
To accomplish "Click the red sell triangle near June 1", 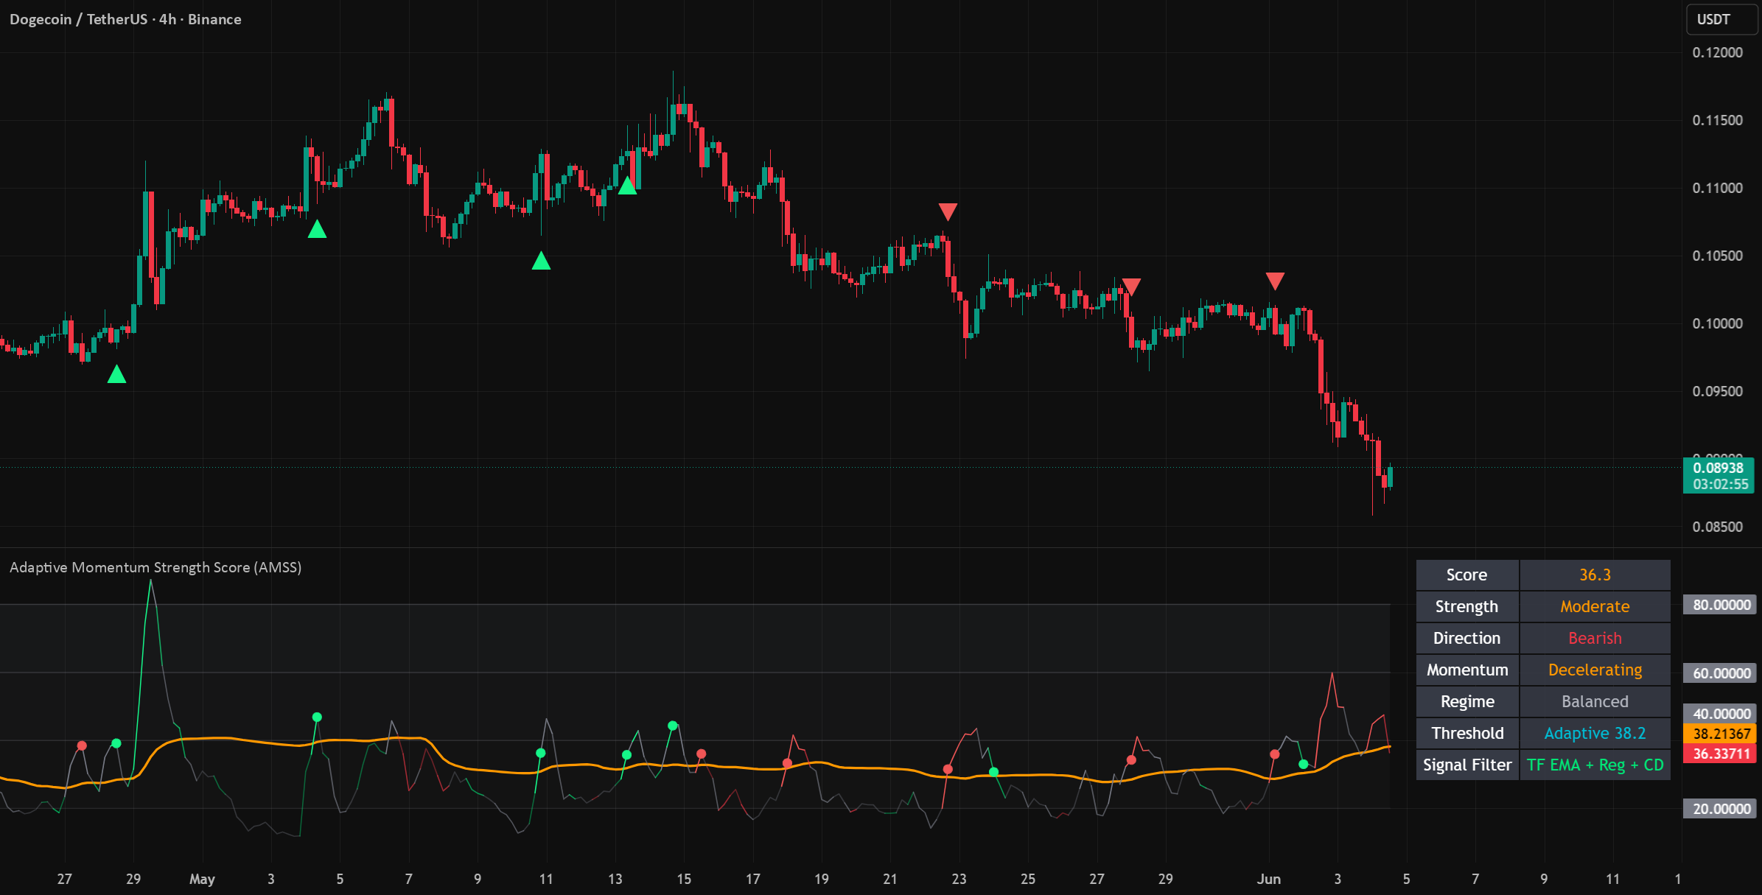I will coord(1275,281).
